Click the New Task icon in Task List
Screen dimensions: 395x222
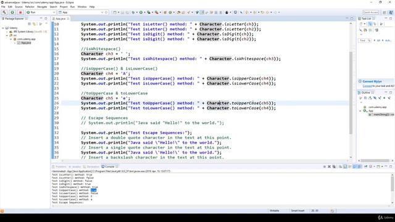361,24
